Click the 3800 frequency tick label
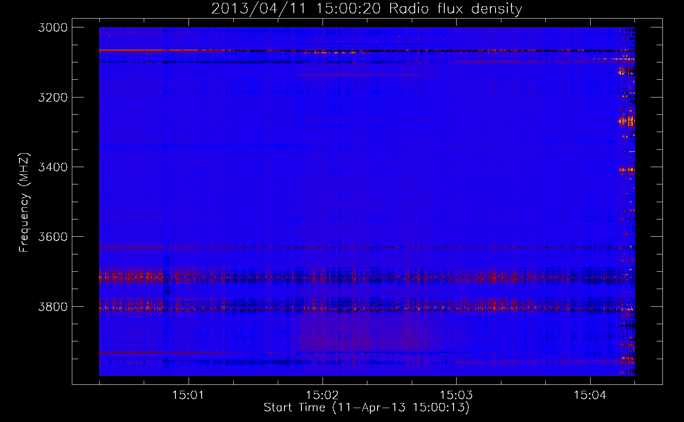Screen dimensions: 684x422 (x=53, y=307)
